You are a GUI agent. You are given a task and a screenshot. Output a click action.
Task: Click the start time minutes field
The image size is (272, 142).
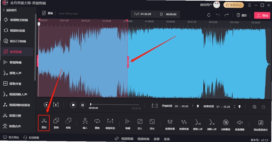click(x=176, y=106)
